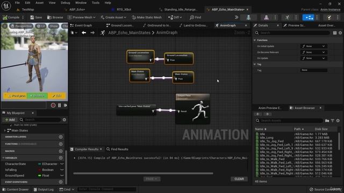The image size is (344, 193).
Task: Save the animation blueprint
Action: [x=36, y=17]
